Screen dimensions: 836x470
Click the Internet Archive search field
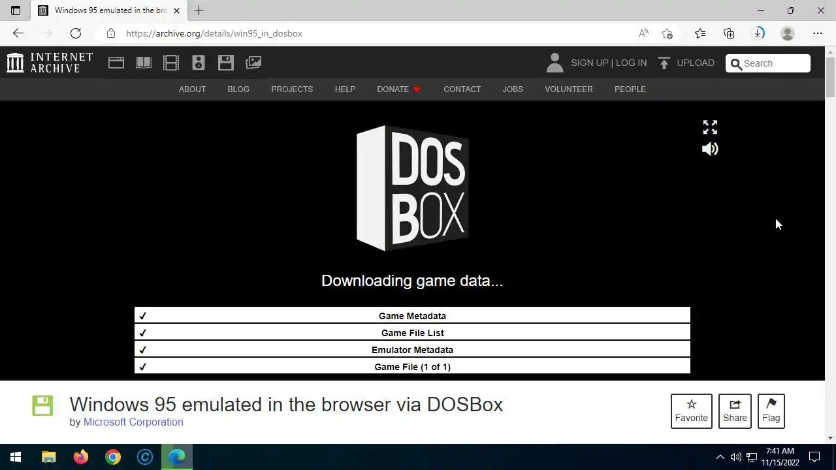(768, 63)
